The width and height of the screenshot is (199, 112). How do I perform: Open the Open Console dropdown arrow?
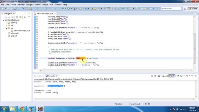[189, 76]
